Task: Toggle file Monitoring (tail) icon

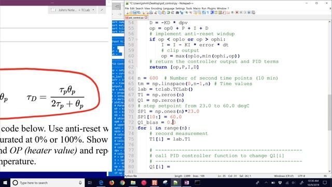Action: 232,12
